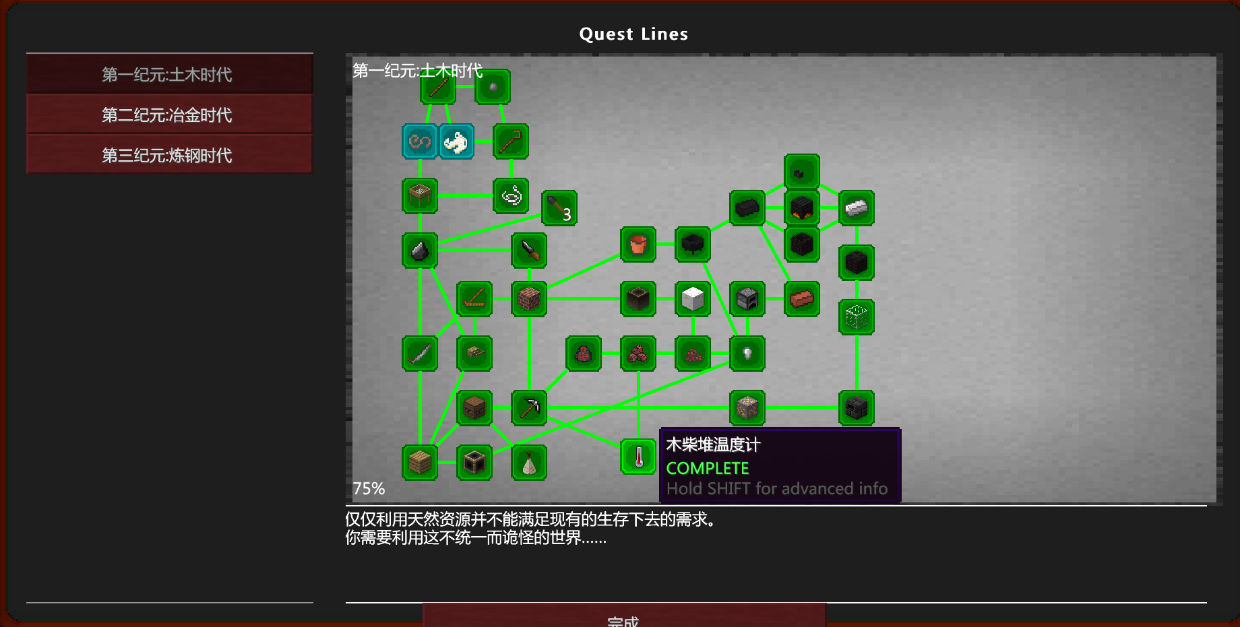Open the wooden sieve table quest
1240x627 pixels.
[420, 196]
